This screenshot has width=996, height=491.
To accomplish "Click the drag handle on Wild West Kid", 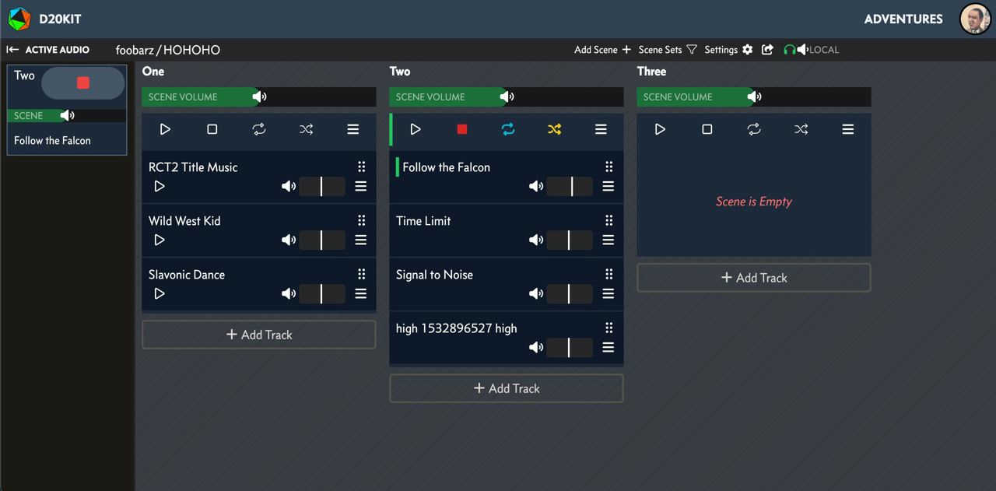I will pos(361,220).
